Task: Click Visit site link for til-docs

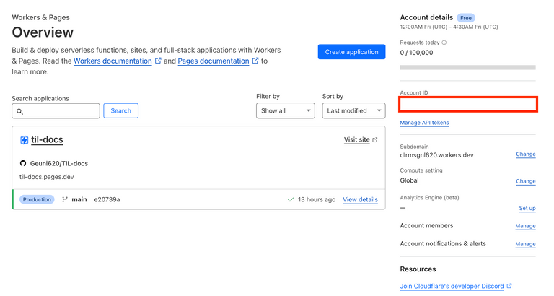Action: (357, 139)
